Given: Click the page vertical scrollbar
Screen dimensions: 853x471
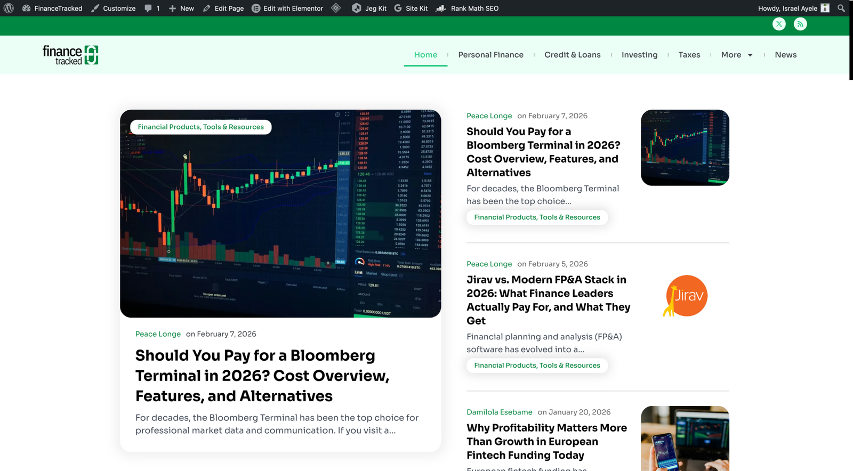Looking at the screenshot, I should click(850, 40).
